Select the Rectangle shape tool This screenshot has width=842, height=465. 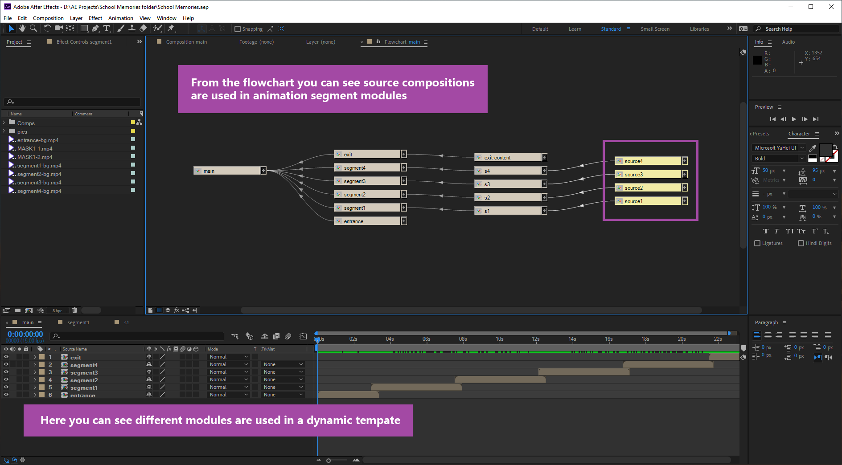coord(84,29)
